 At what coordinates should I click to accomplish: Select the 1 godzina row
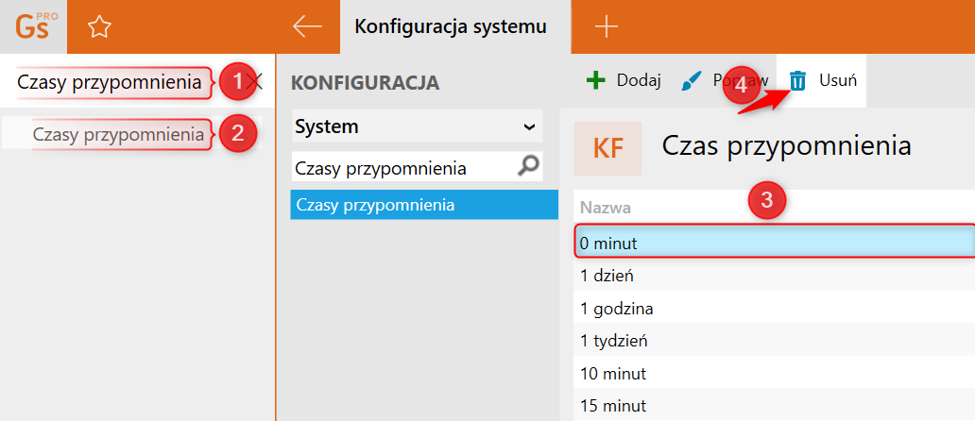point(773,308)
